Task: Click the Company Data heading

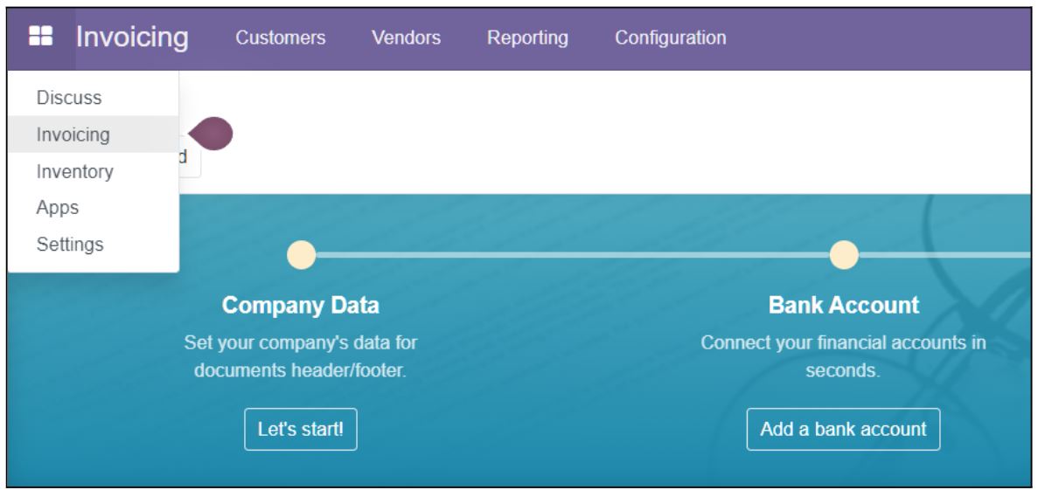Action: [x=301, y=306]
